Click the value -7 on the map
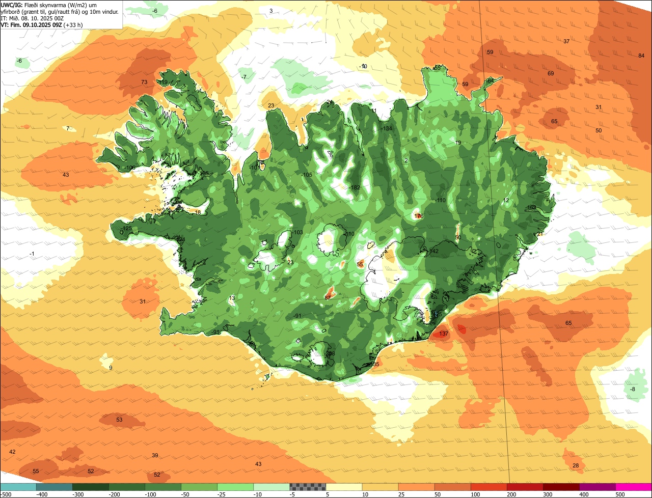Image resolution: width=652 pixels, height=498 pixels. (244, 77)
